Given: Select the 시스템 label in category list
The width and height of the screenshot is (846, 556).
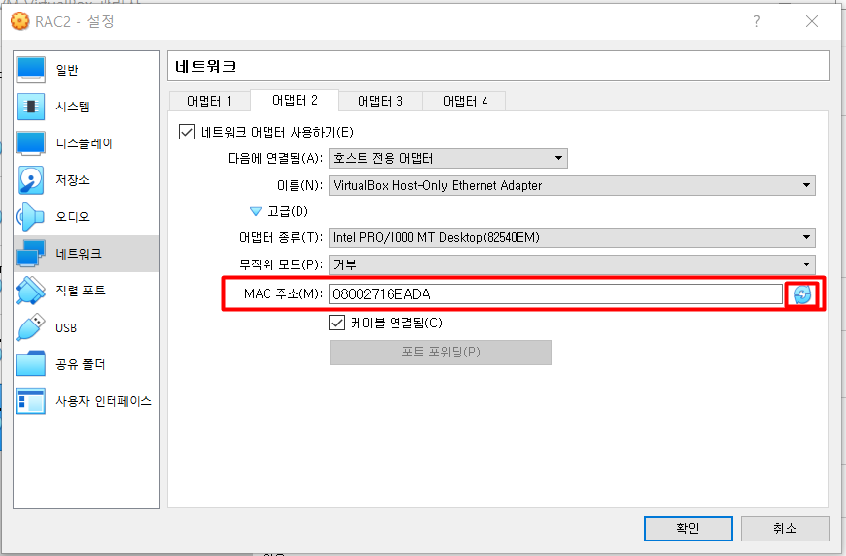Looking at the screenshot, I should coord(73,107).
